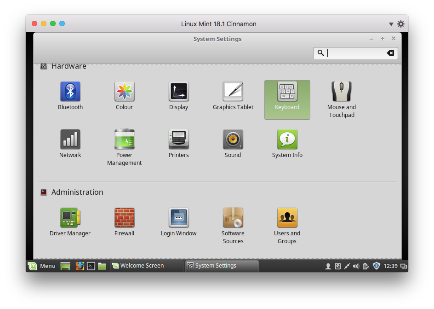The image size is (434, 309).
Task: Open the network connection tray icon
Action: tap(347, 266)
